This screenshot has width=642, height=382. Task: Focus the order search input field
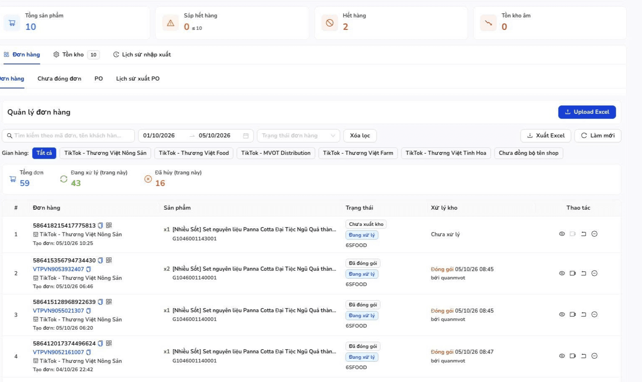[x=69, y=136]
